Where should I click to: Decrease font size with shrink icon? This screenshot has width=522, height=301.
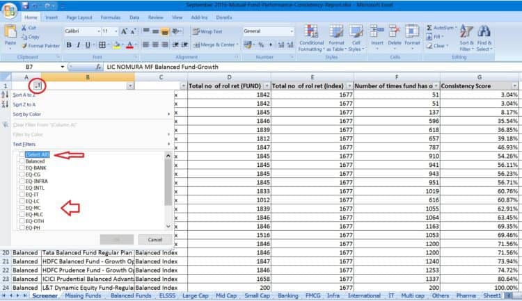point(133,31)
